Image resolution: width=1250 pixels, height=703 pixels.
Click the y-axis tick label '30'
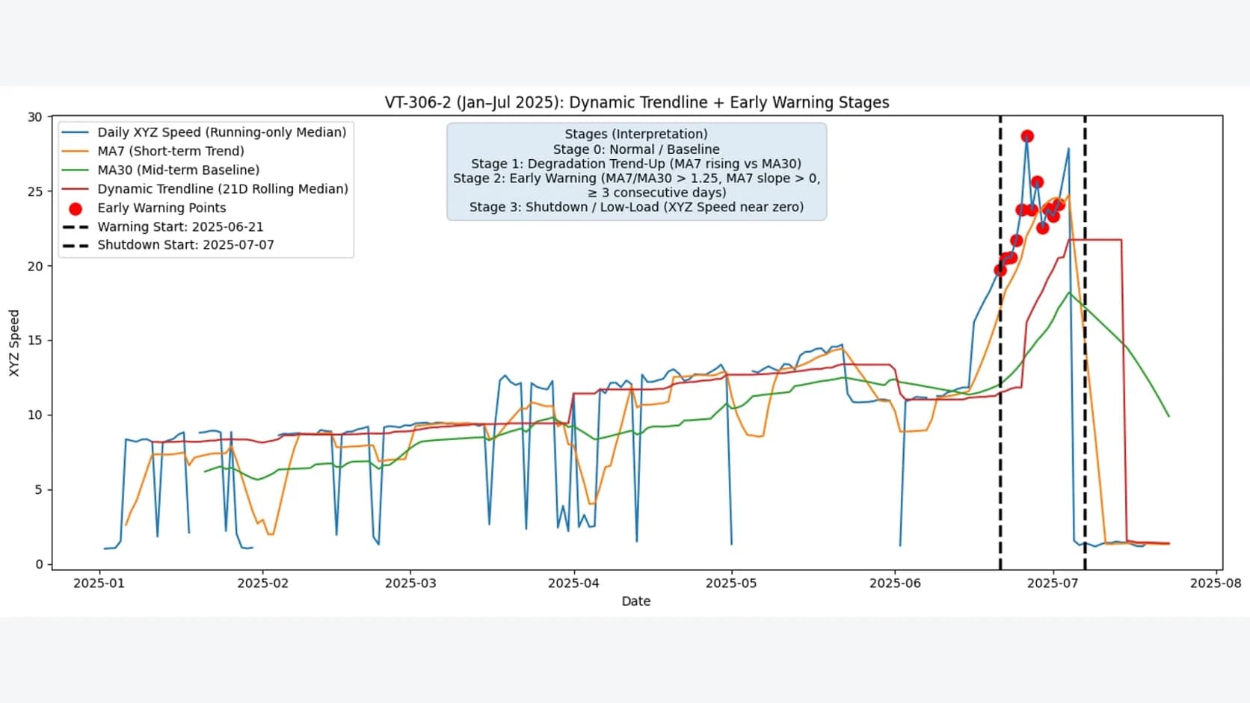point(35,117)
